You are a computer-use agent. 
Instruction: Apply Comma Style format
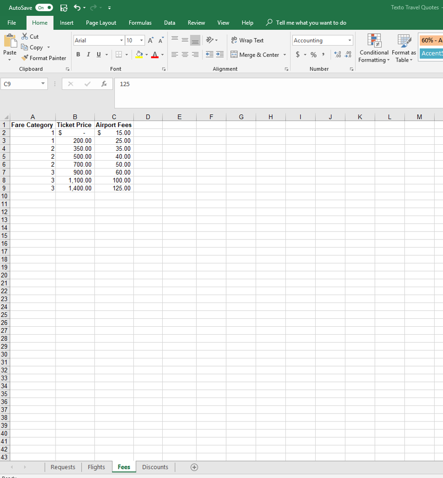pyautogui.click(x=323, y=55)
